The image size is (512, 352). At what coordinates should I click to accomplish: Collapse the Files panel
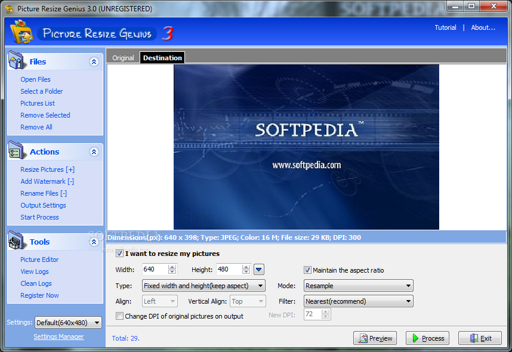(x=94, y=61)
